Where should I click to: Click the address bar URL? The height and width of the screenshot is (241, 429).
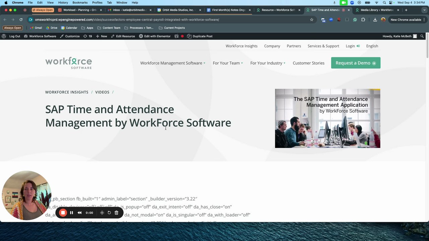tap(127, 20)
